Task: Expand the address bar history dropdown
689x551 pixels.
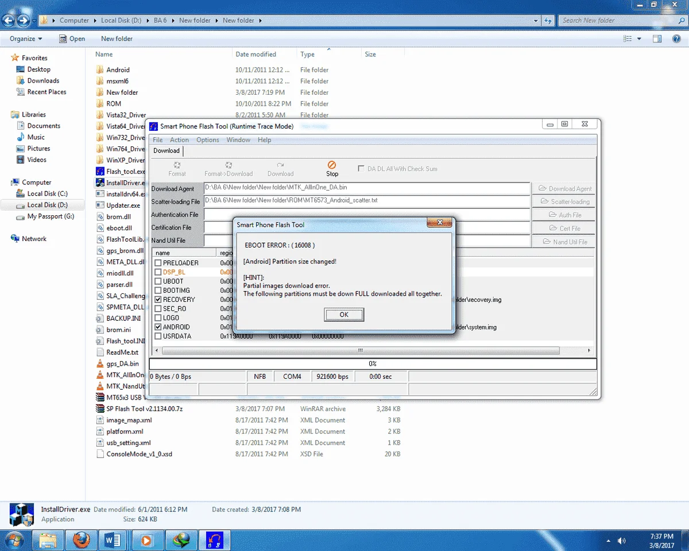Action: [536, 21]
